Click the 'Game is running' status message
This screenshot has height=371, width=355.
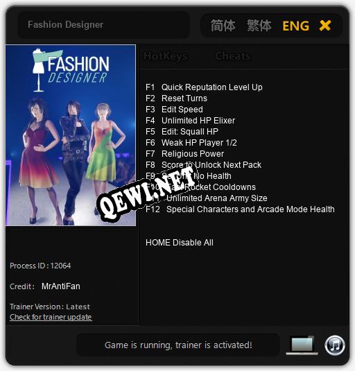(x=178, y=345)
